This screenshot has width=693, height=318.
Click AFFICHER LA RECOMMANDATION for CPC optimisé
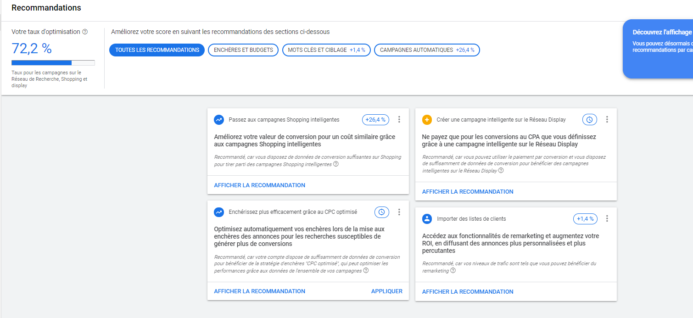(260, 291)
